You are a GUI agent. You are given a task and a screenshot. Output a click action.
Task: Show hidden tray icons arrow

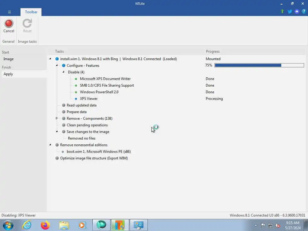256,225
